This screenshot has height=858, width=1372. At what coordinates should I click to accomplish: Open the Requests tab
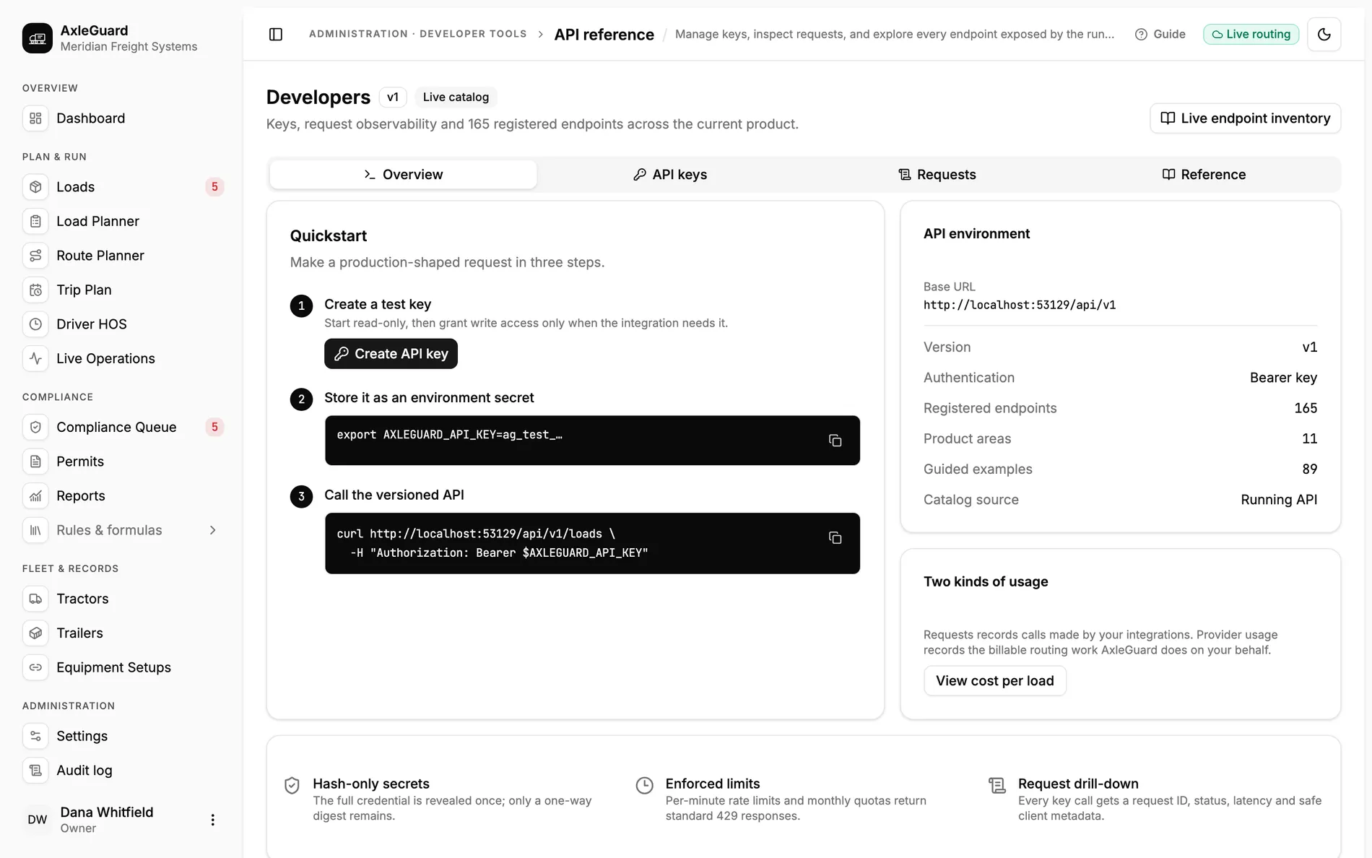pyautogui.click(x=937, y=175)
